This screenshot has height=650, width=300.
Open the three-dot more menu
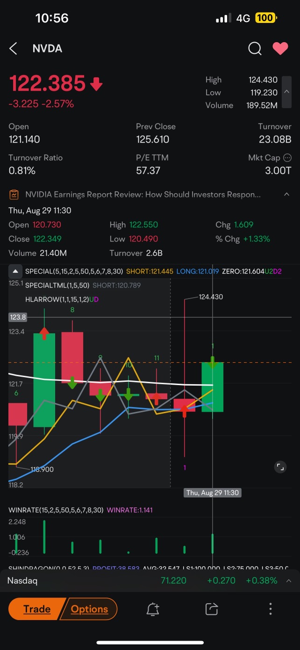point(271,609)
